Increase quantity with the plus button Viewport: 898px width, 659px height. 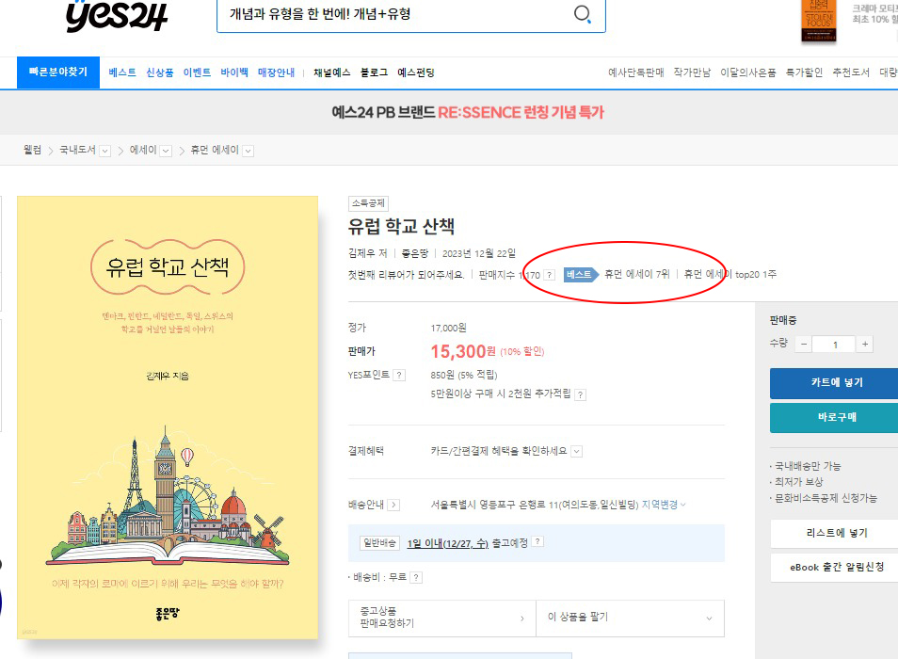tap(865, 345)
